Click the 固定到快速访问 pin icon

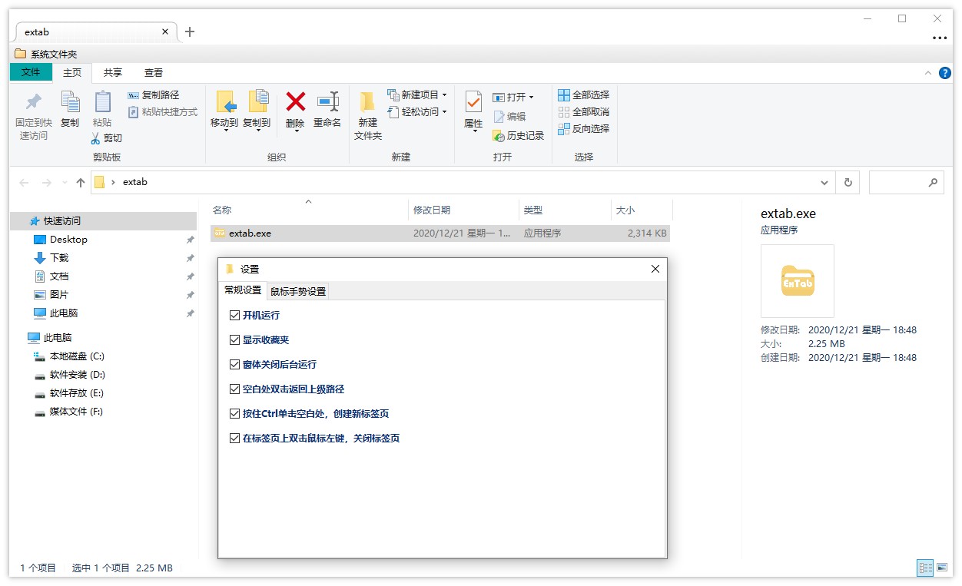click(x=34, y=102)
